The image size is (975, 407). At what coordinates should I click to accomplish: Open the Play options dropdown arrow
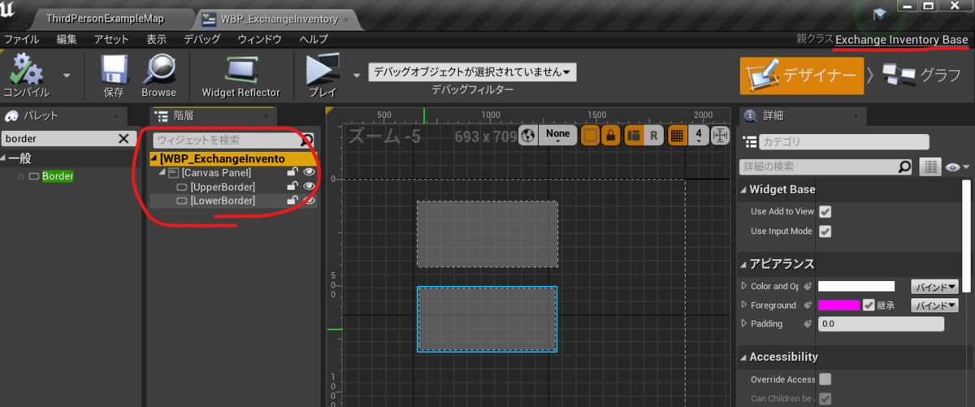click(x=356, y=75)
